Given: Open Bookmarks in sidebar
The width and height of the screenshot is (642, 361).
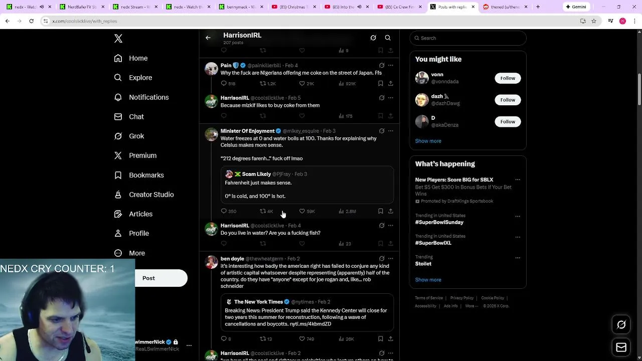Looking at the screenshot, I should coord(139,175).
